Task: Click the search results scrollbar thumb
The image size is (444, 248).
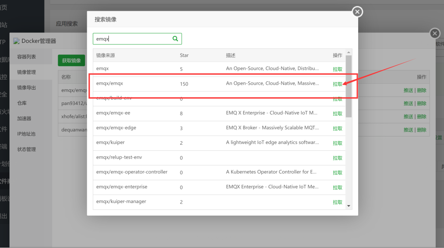Action: [x=349, y=86]
